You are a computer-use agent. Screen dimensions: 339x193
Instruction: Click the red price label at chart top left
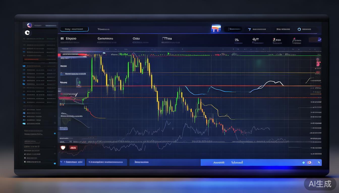73,55
